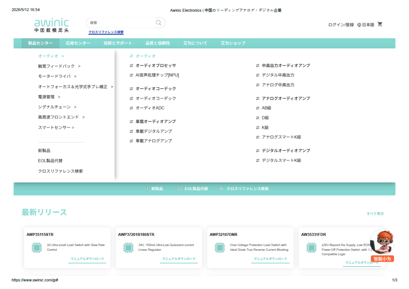Open the 艾为ショップ menu
The height and width of the screenshot is (289, 409).
tap(233, 43)
